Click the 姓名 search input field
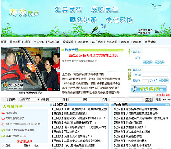 pyautogui.click(x=75, y=100)
